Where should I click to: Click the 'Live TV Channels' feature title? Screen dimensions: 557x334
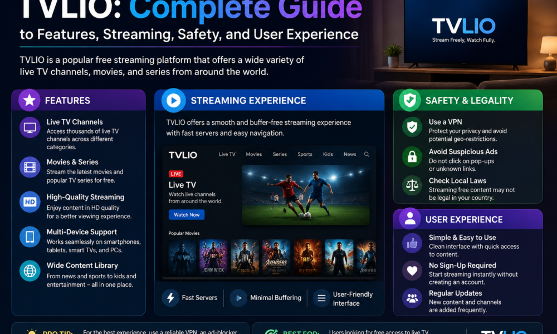point(75,122)
